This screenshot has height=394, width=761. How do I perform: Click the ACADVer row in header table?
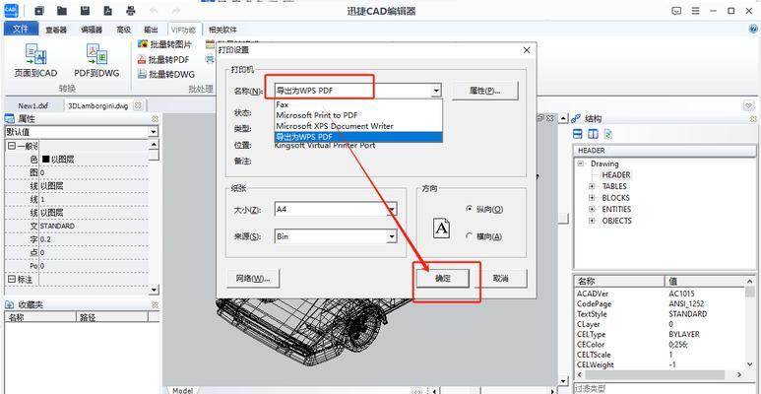tap(661, 294)
